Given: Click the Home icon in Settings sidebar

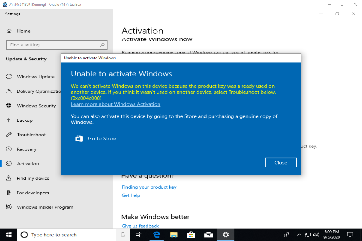Looking at the screenshot, I should (x=9, y=31).
